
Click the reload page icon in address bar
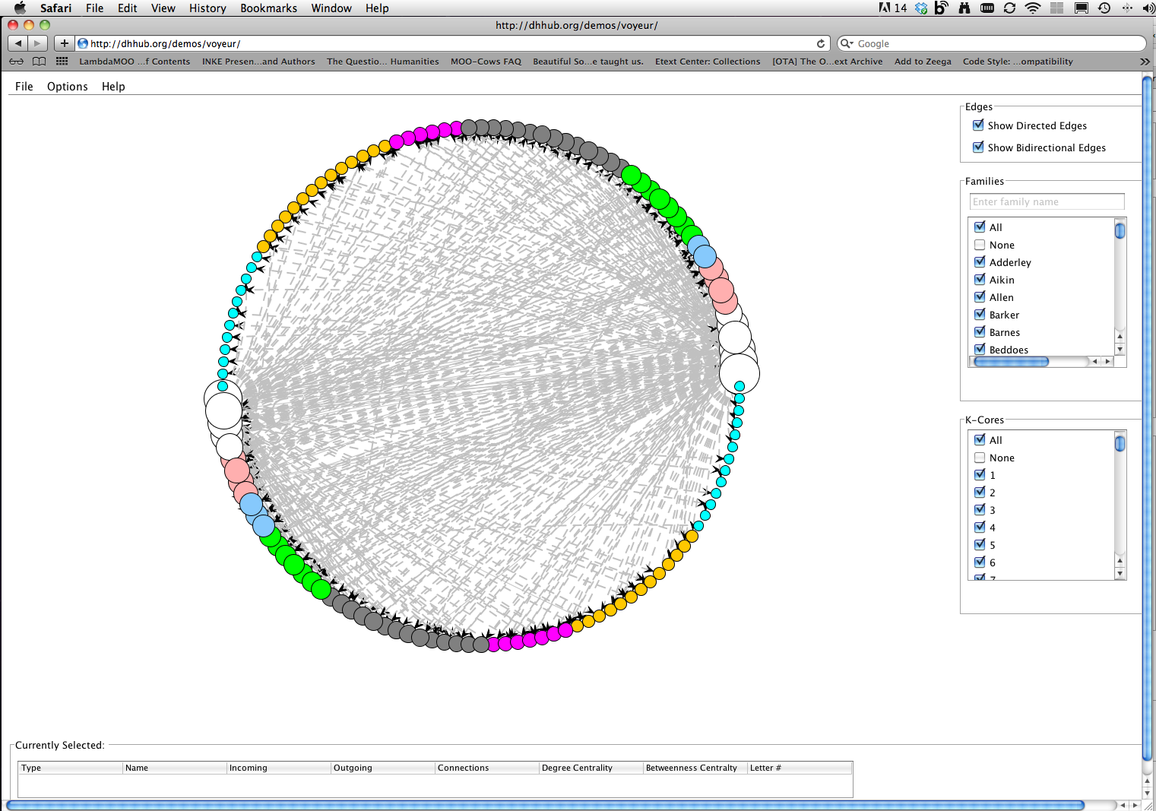(x=821, y=43)
